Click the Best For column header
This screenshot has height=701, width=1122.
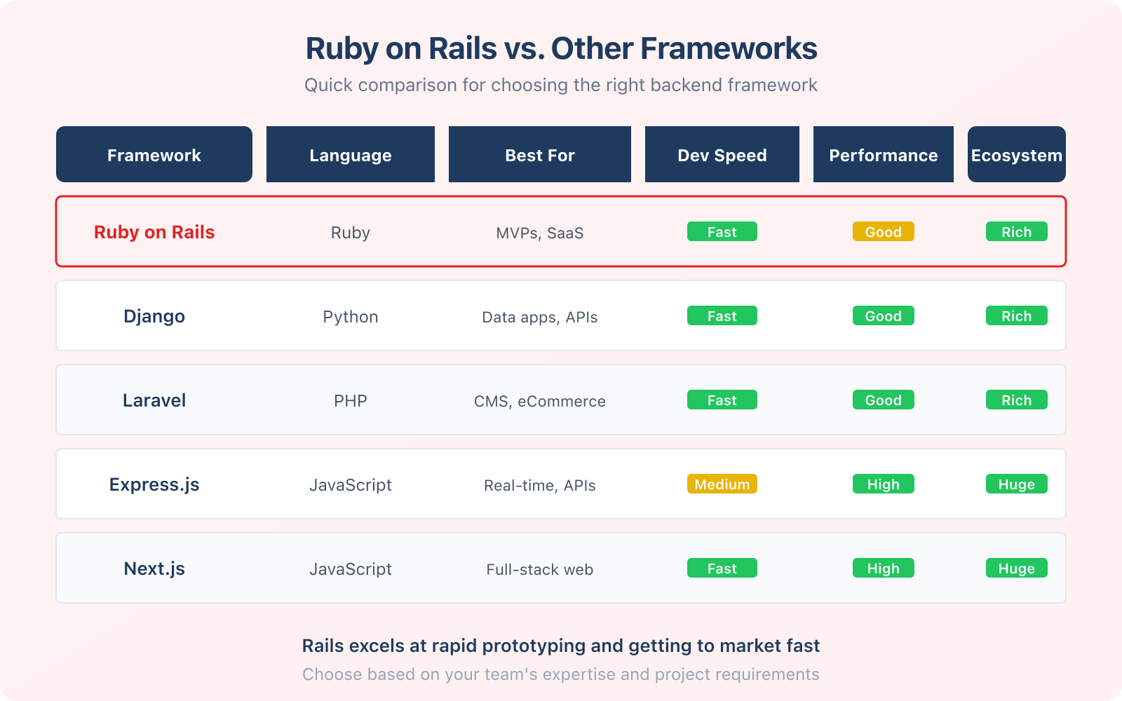click(539, 154)
